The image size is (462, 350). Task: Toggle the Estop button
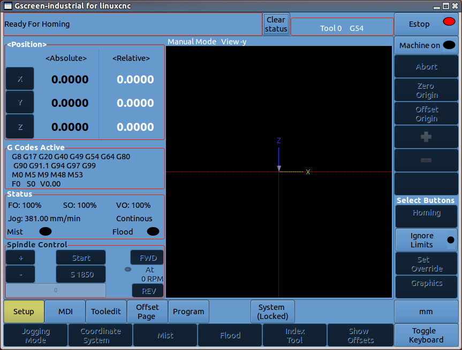[426, 24]
